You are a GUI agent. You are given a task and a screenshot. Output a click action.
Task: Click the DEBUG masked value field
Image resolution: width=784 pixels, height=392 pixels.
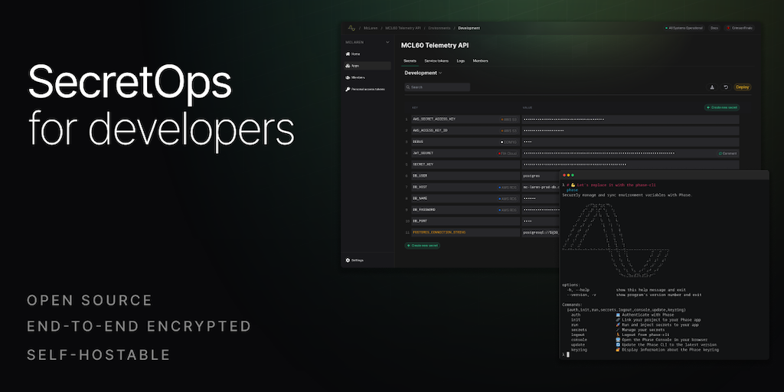pos(631,142)
